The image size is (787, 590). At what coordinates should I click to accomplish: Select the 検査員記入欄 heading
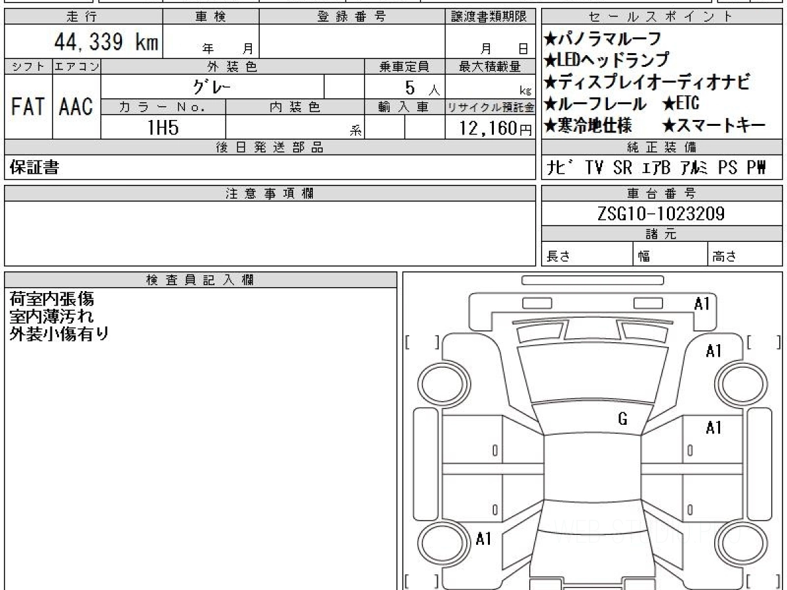(200, 280)
